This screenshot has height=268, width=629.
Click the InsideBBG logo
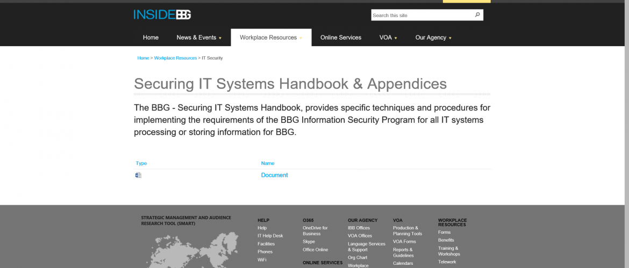162,15
